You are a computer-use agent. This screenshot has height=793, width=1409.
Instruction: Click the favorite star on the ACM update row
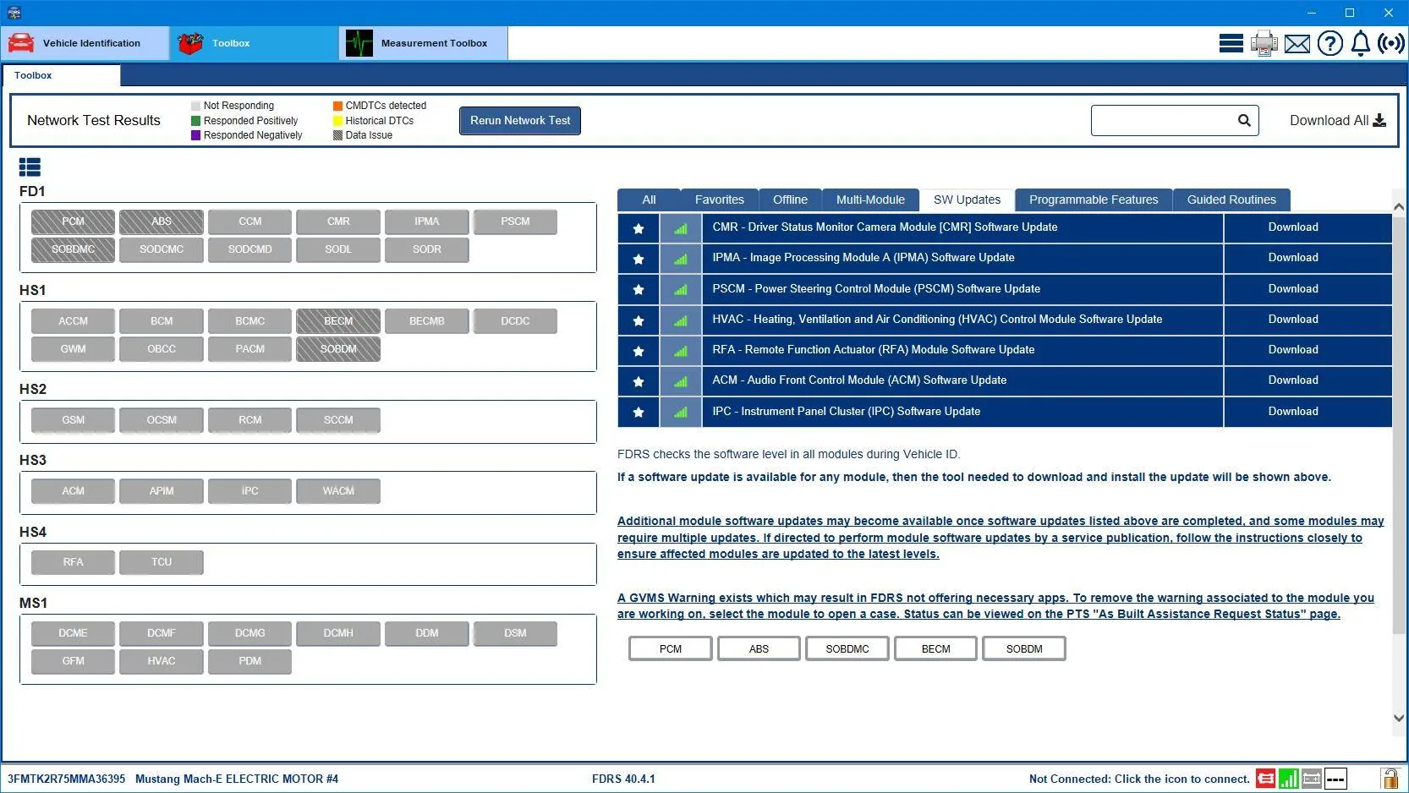click(639, 381)
